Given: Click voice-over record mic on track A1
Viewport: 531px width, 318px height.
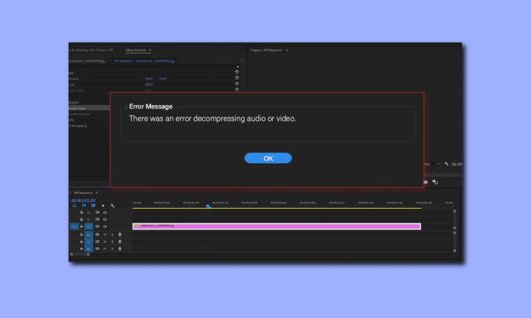Looking at the screenshot, I should point(120,234).
